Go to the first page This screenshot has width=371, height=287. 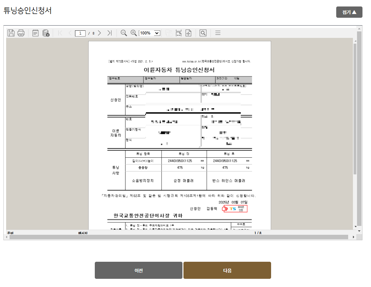pos(60,33)
